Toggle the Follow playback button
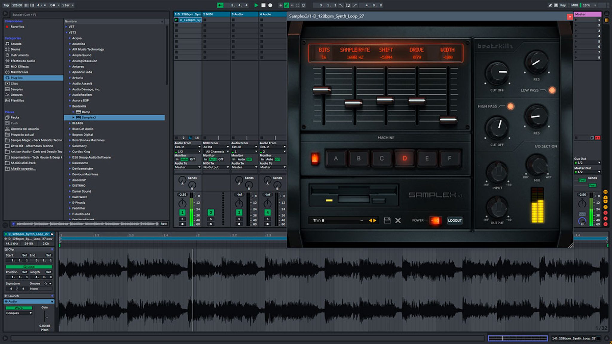612x344 pixels. click(220, 5)
